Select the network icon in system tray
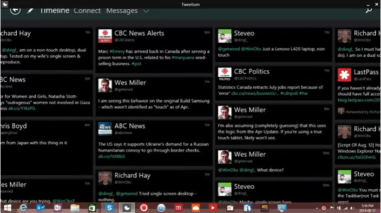The image size is (381, 213). [345, 208]
